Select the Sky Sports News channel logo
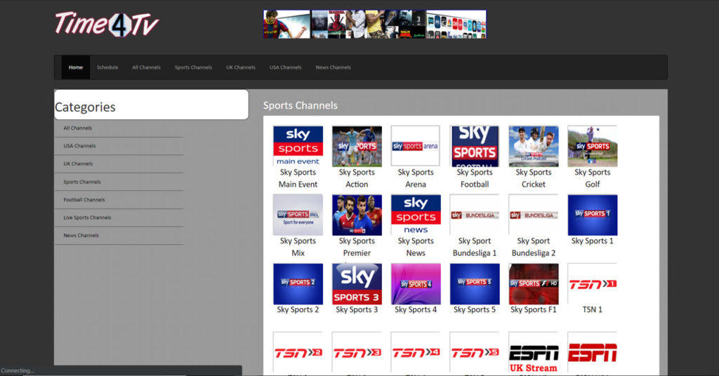The height and width of the screenshot is (376, 719). point(416,215)
